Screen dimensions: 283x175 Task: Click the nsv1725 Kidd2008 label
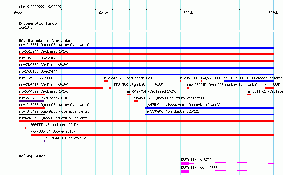[36, 78]
